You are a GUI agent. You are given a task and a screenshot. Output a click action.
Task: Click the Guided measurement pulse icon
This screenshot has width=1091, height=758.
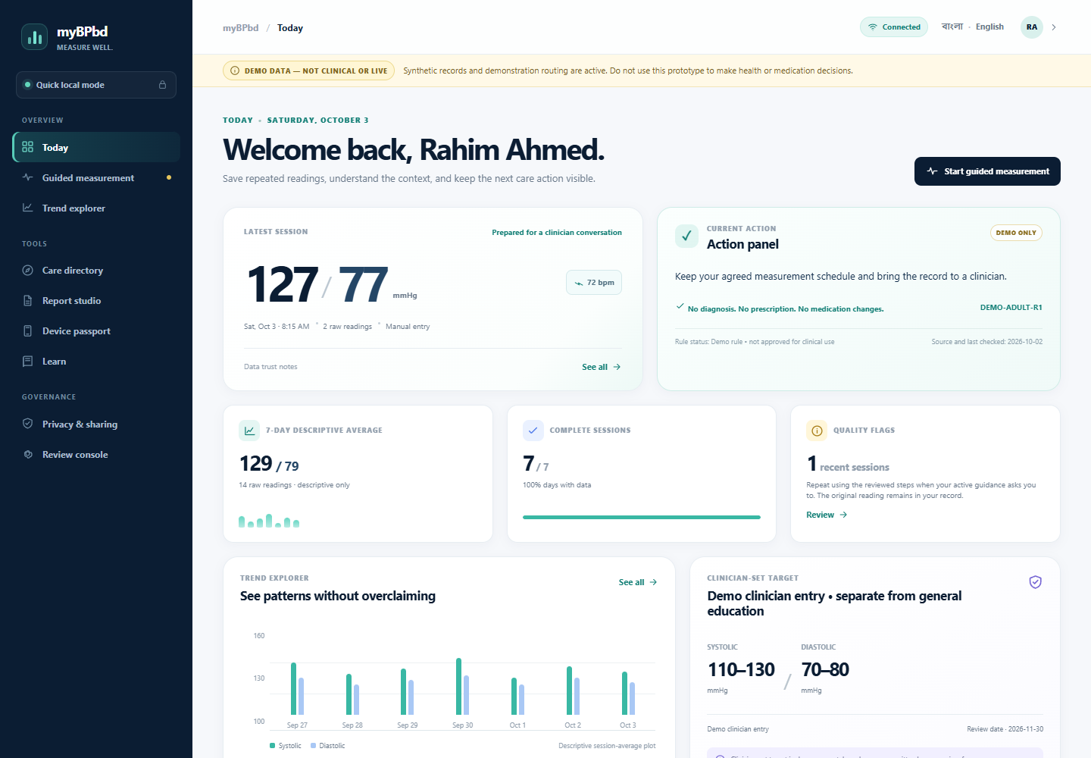coord(28,177)
